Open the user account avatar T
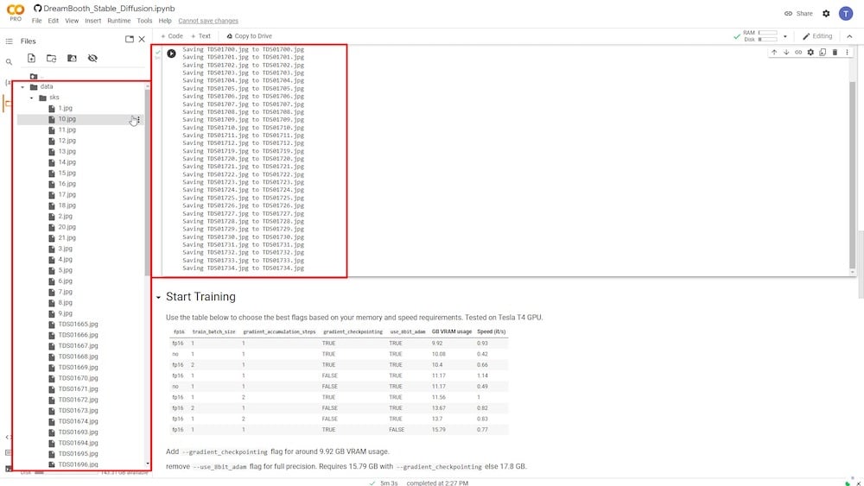864x486 pixels. (846, 13)
